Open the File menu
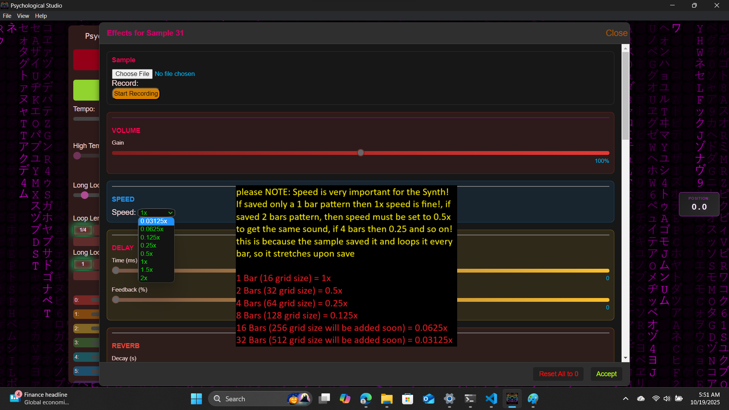This screenshot has width=729, height=410. click(x=7, y=16)
